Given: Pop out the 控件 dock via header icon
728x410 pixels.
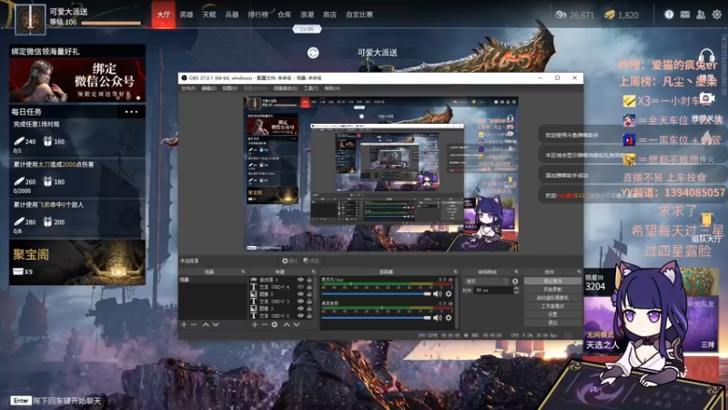Looking at the screenshot, I should tap(579, 272).
